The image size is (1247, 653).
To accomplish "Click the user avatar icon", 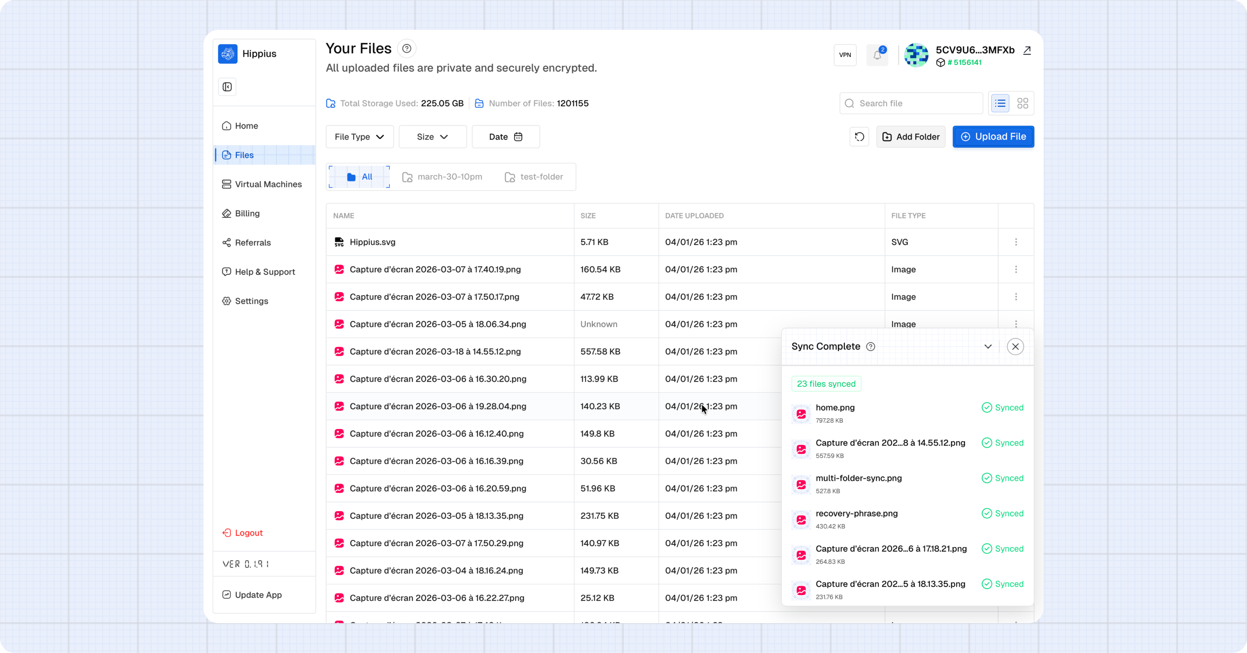I will tap(916, 55).
